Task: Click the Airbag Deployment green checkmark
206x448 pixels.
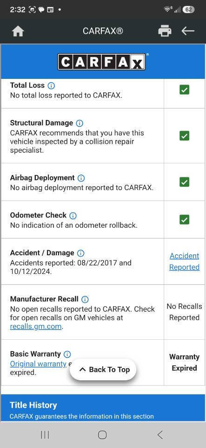Action: click(184, 182)
